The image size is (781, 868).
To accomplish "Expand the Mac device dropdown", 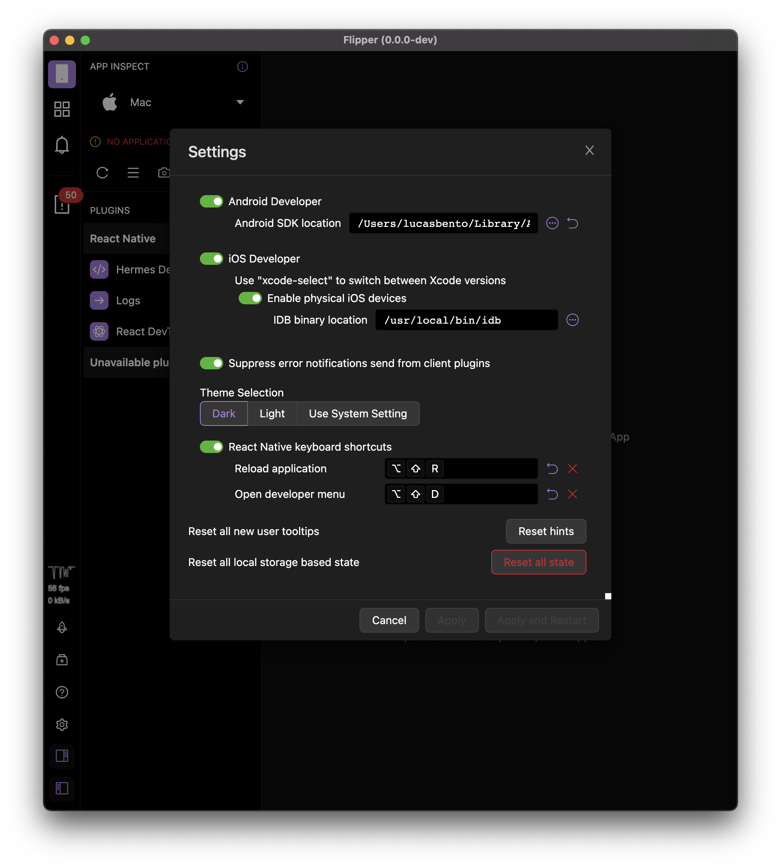I will 240,102.
